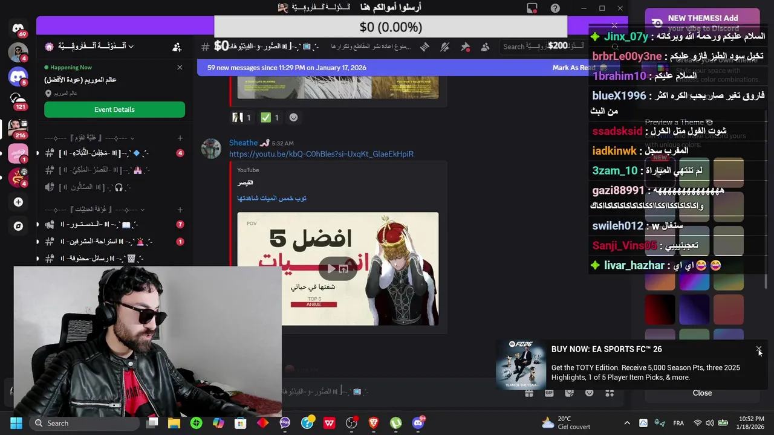This screenshot has width=774, height=435.
Task: Open the siren emoji channel with 1 mention
Action: 114,242
